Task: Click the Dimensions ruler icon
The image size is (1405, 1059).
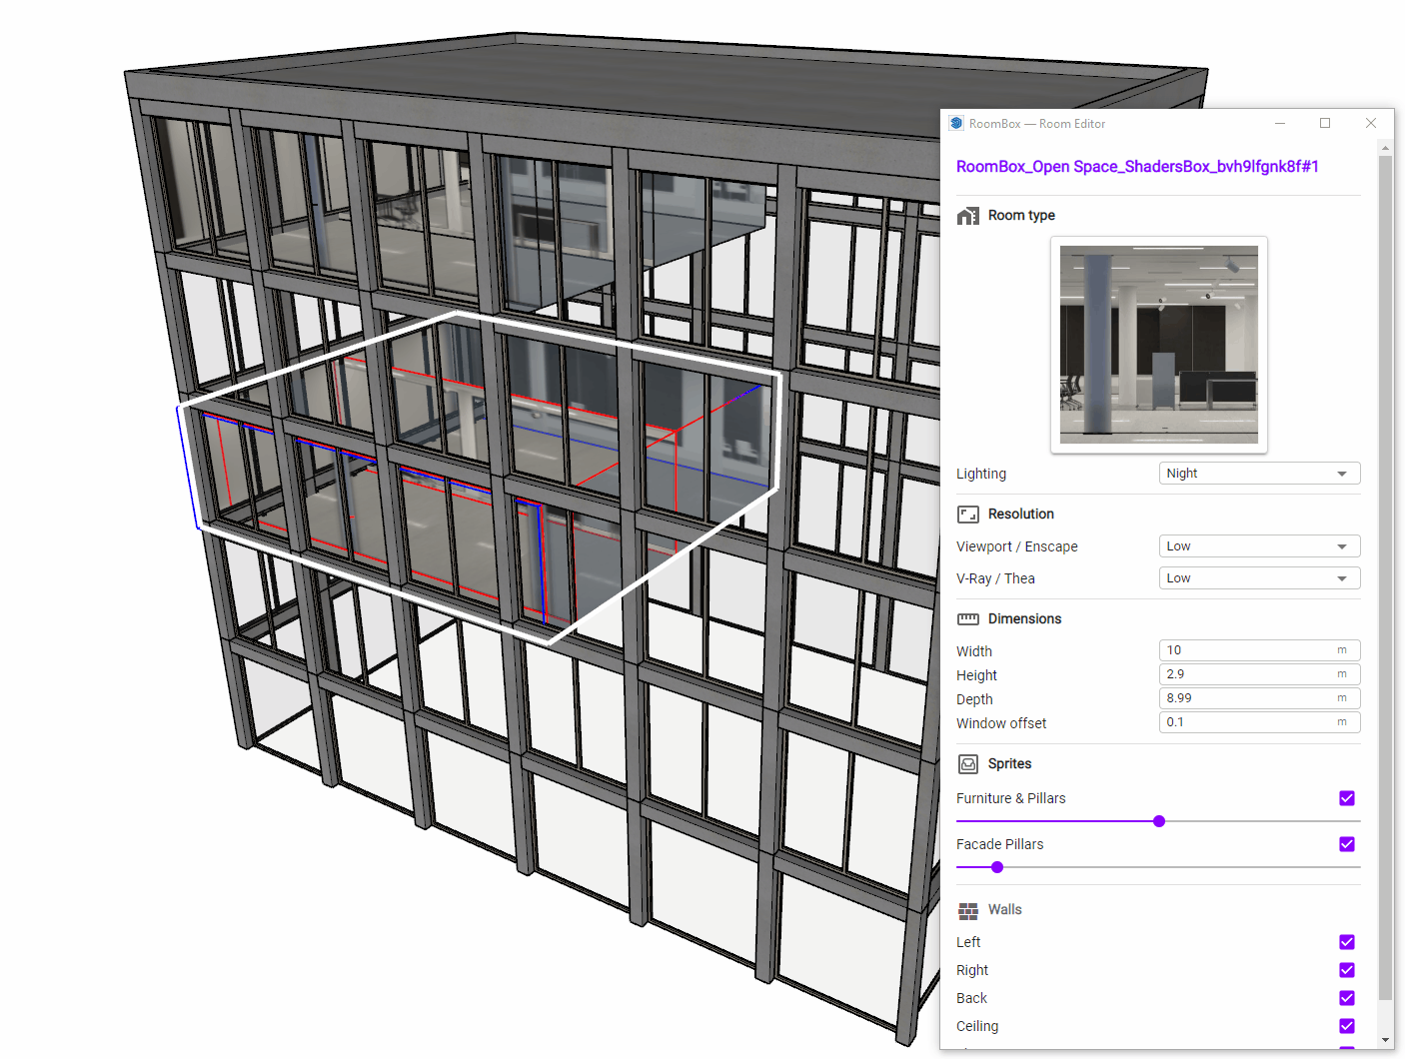Action: pyautogui.click(x=967, y=619)
